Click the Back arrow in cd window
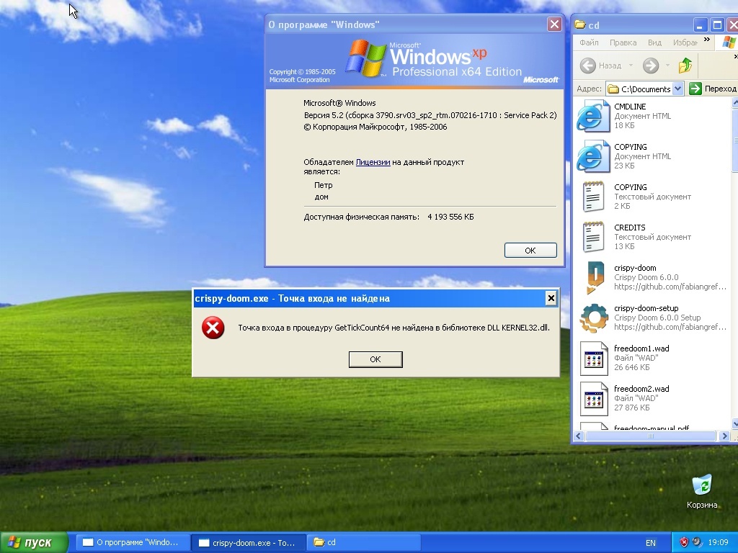 [588, 66]
